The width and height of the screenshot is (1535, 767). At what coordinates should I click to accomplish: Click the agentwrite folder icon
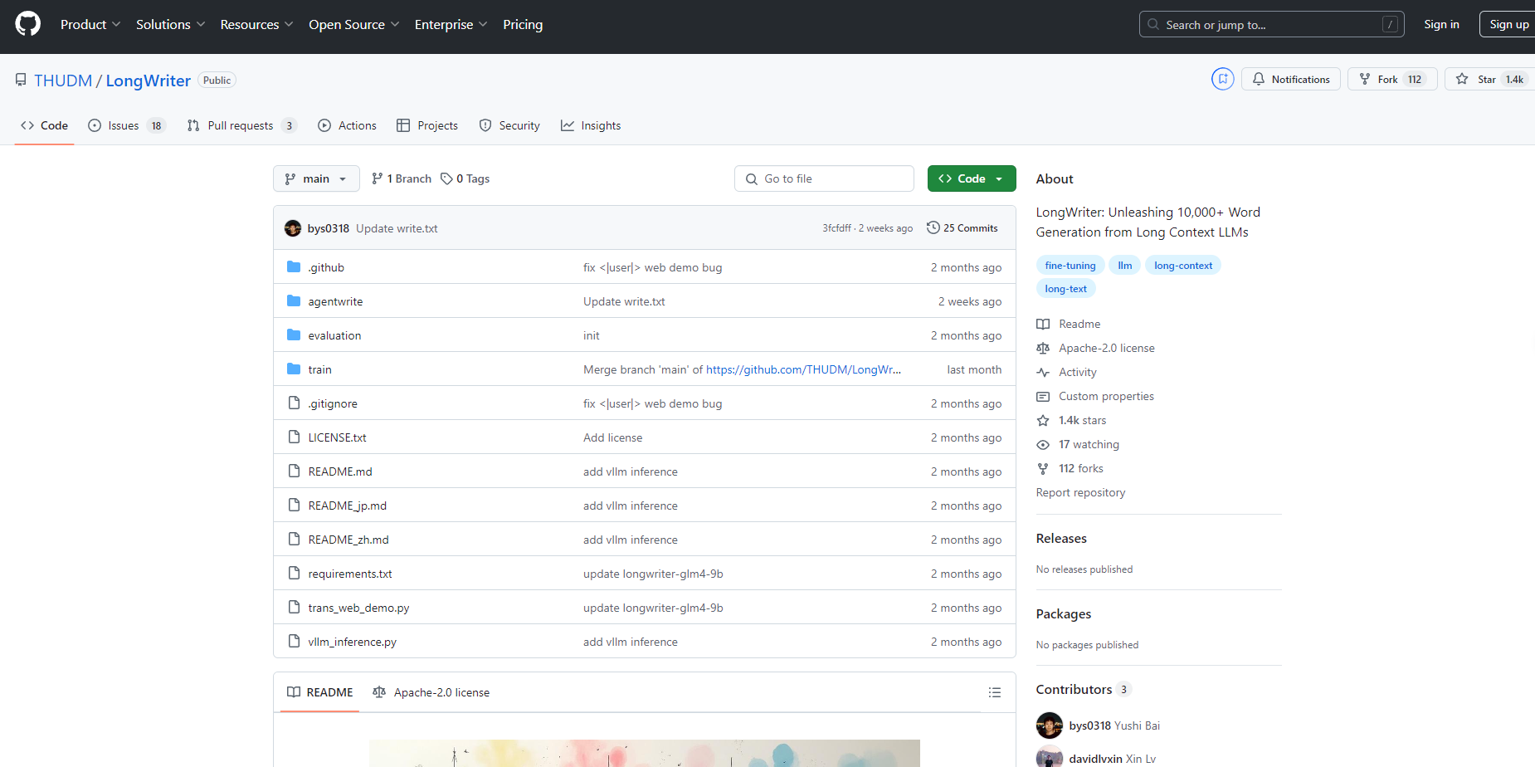(x=294, y=301)
